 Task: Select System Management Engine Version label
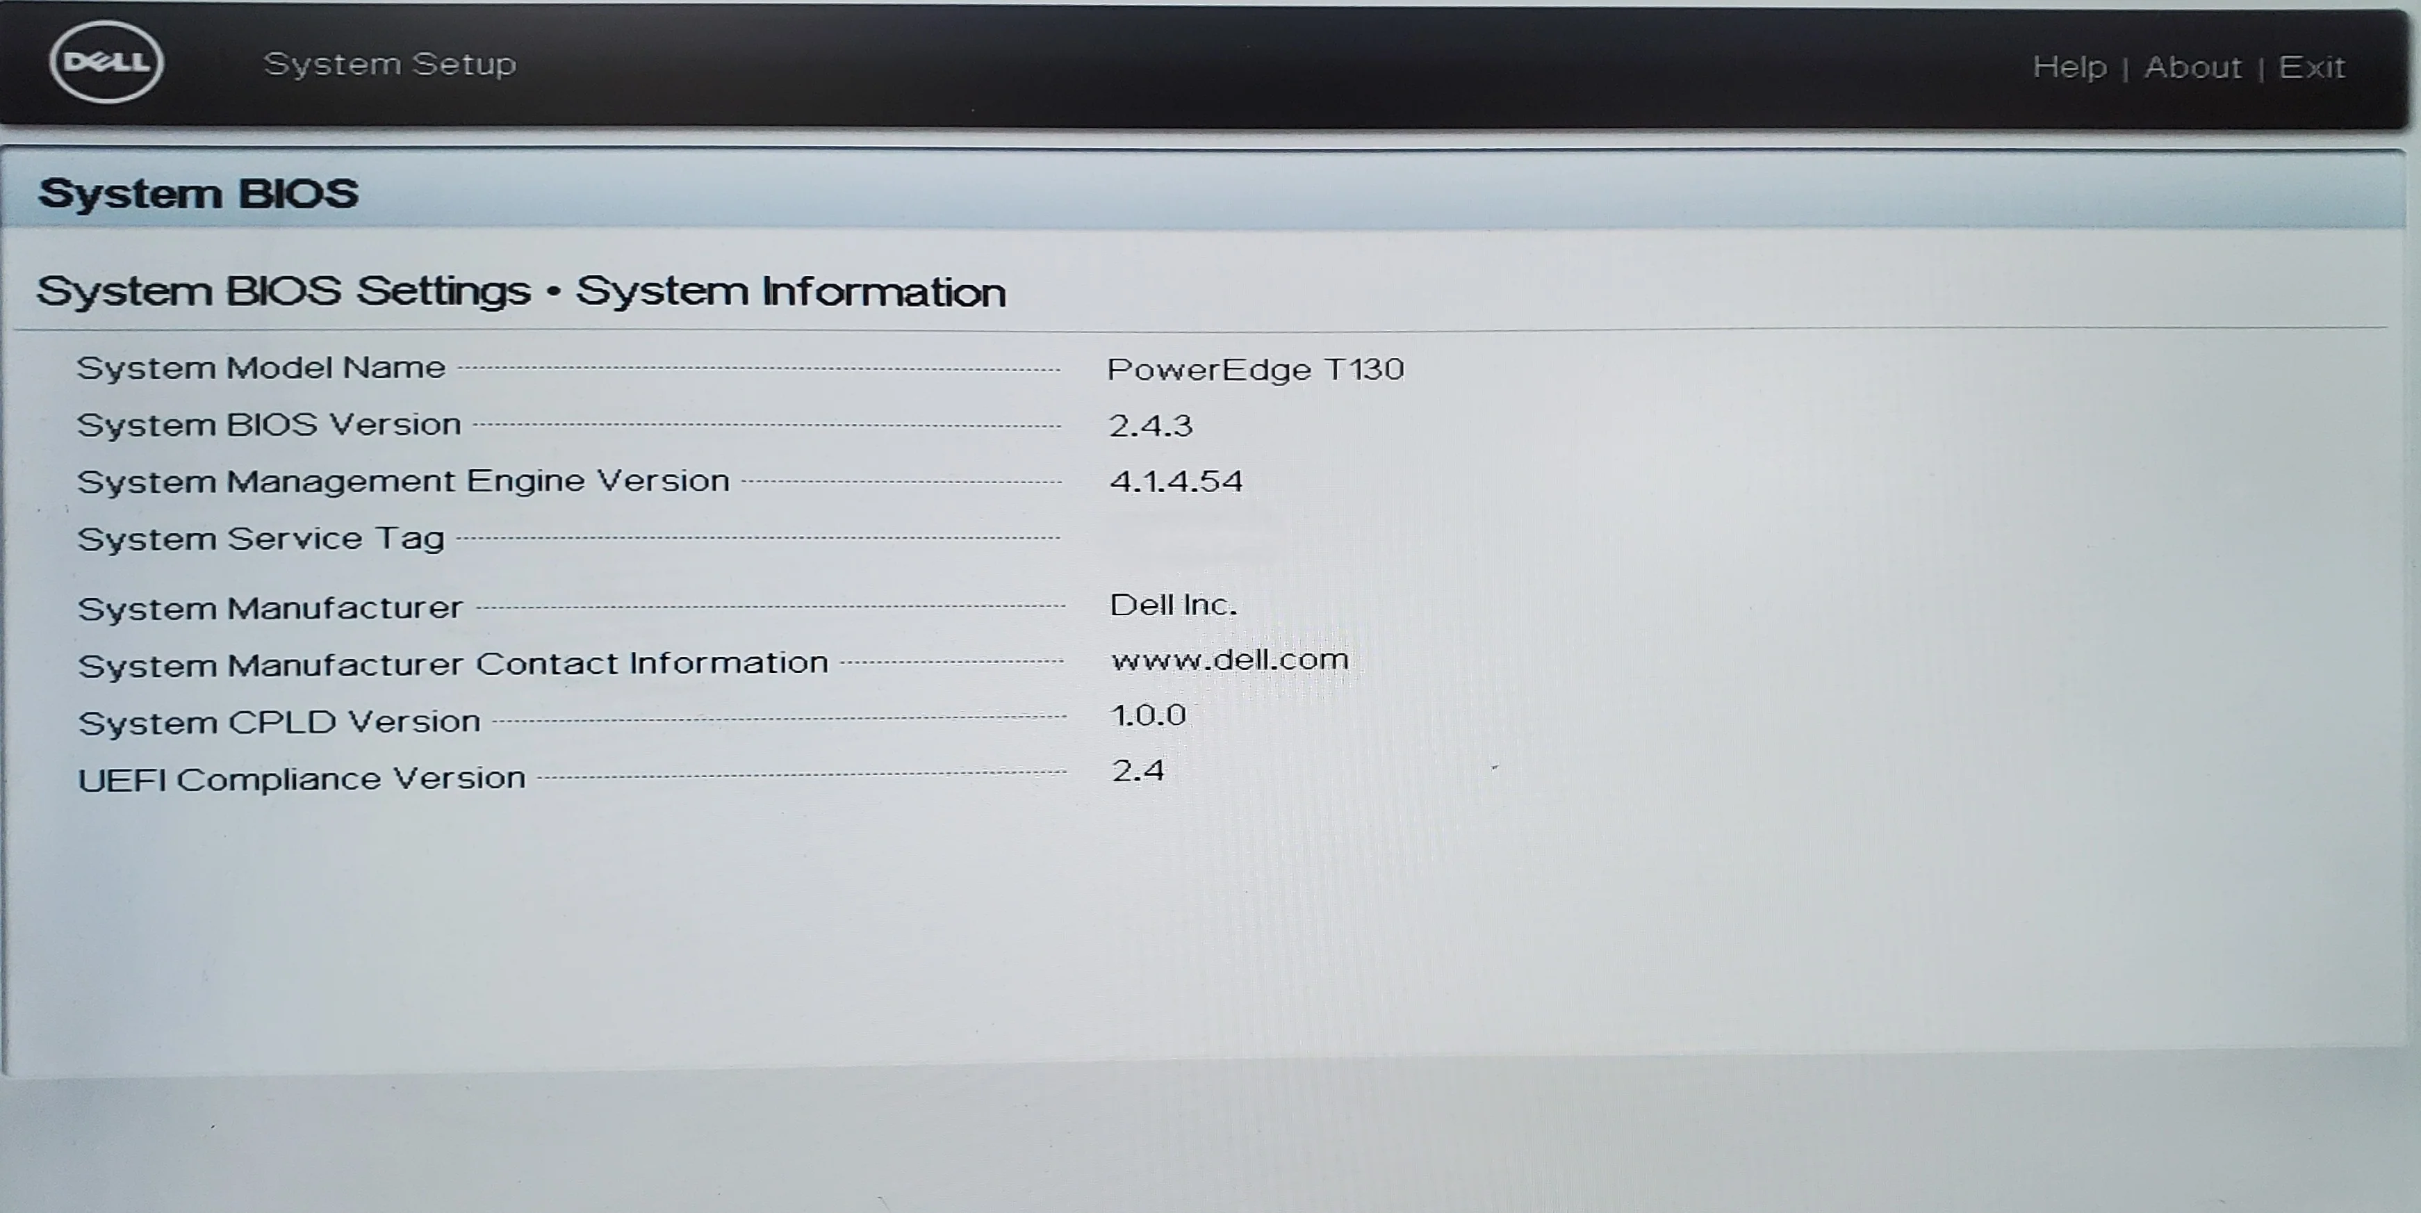point(403,482)
